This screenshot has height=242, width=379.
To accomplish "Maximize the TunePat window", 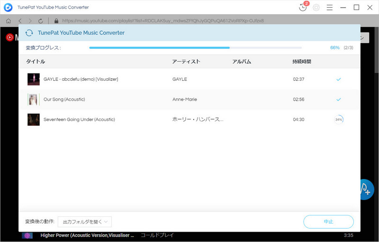I will pyautogui.click(x=356, y=8).
